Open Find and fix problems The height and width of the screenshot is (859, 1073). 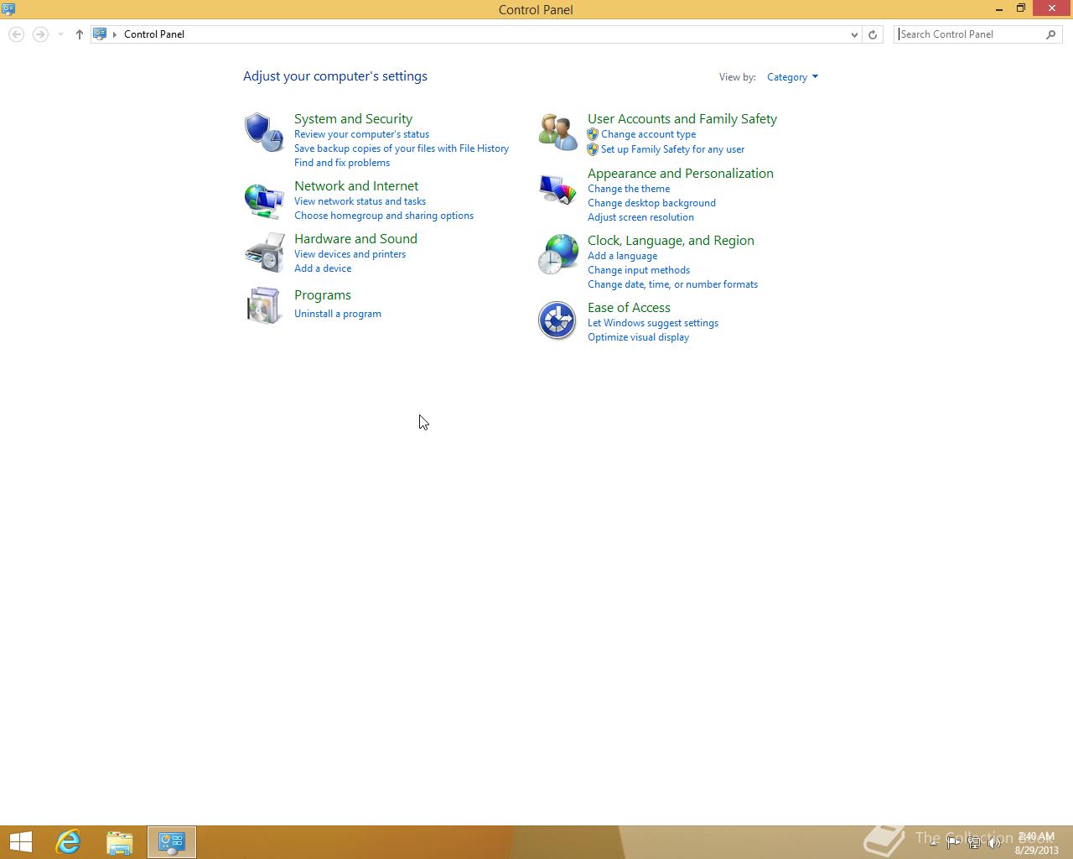342,163
